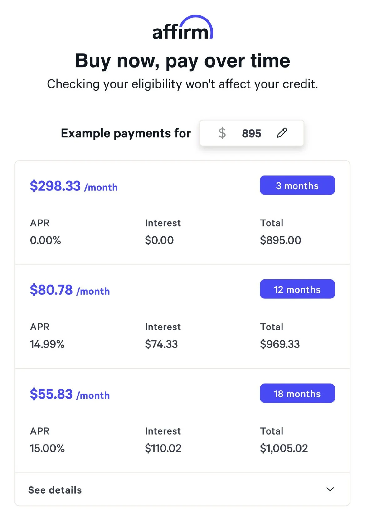Click the dollar sign in amount box

[222, 133]
